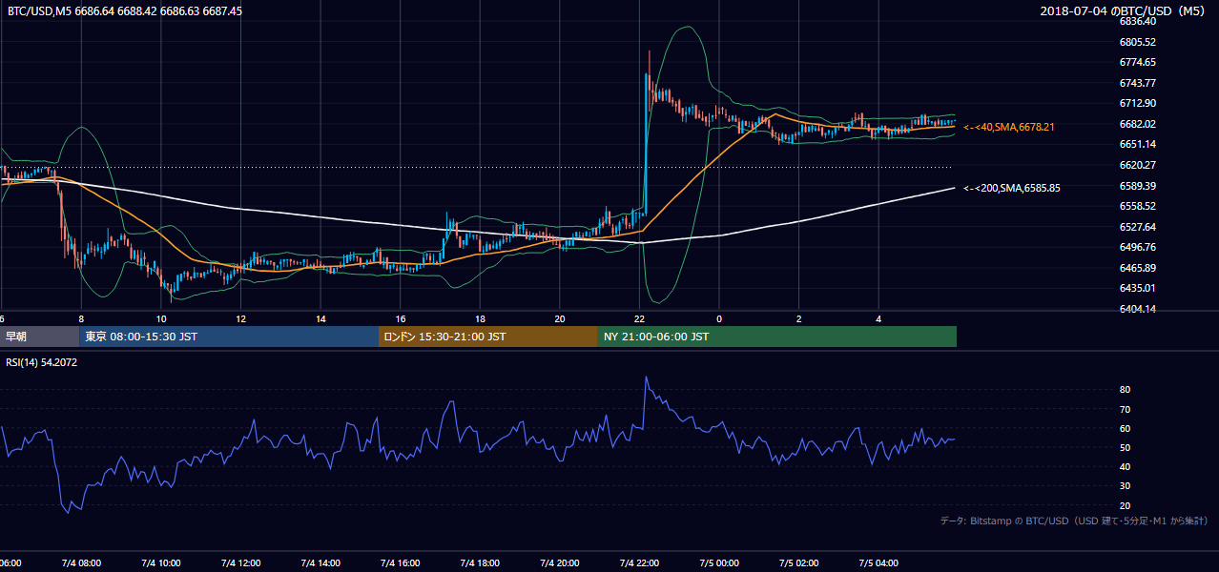Click the 6743.77 price axis label
Image resolution: width=1219 pixels, height=572 pixels.
(x=1138, y=83)
